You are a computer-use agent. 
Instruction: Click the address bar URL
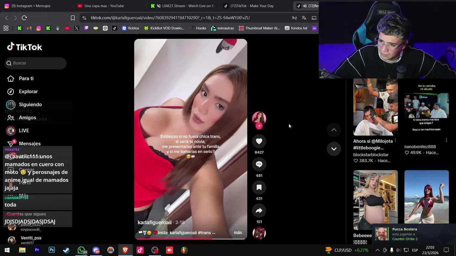[170, 18]
